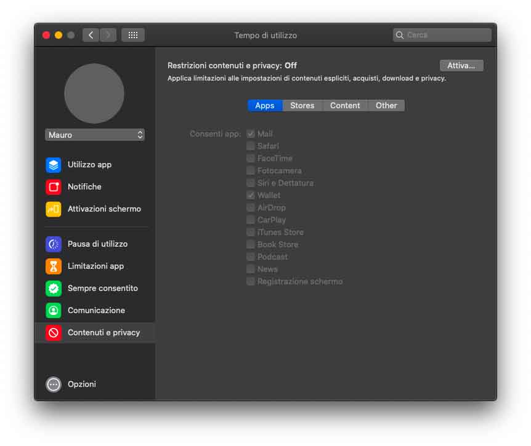531x446 pixels.
Task: Toggle the Safari checkbox
Action: click(x=251, y=146)
